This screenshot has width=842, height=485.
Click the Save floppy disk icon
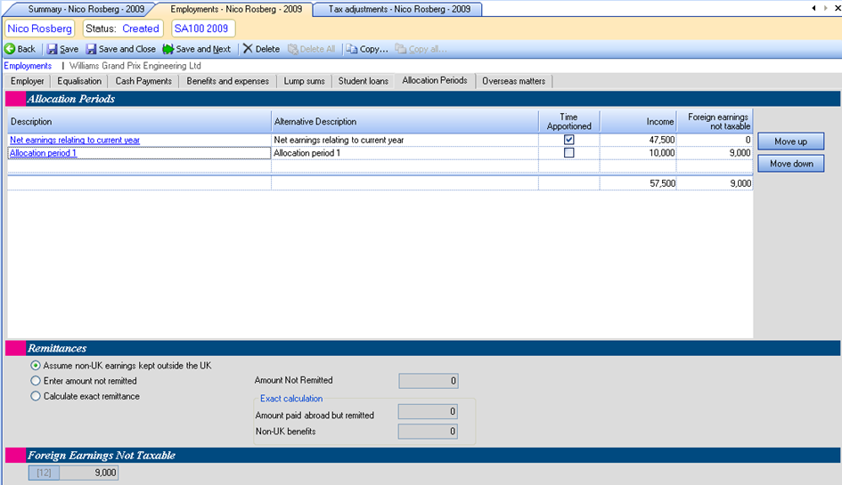tap(52, 49)
